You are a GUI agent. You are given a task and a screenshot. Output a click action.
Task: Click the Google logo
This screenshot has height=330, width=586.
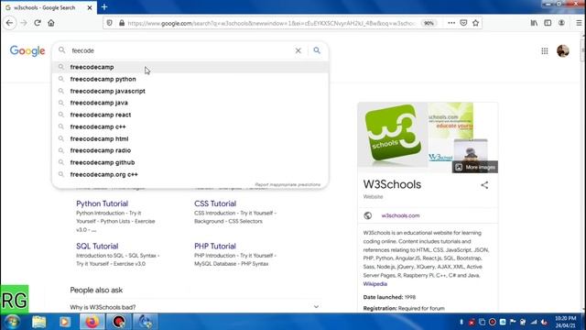[27, 51]
